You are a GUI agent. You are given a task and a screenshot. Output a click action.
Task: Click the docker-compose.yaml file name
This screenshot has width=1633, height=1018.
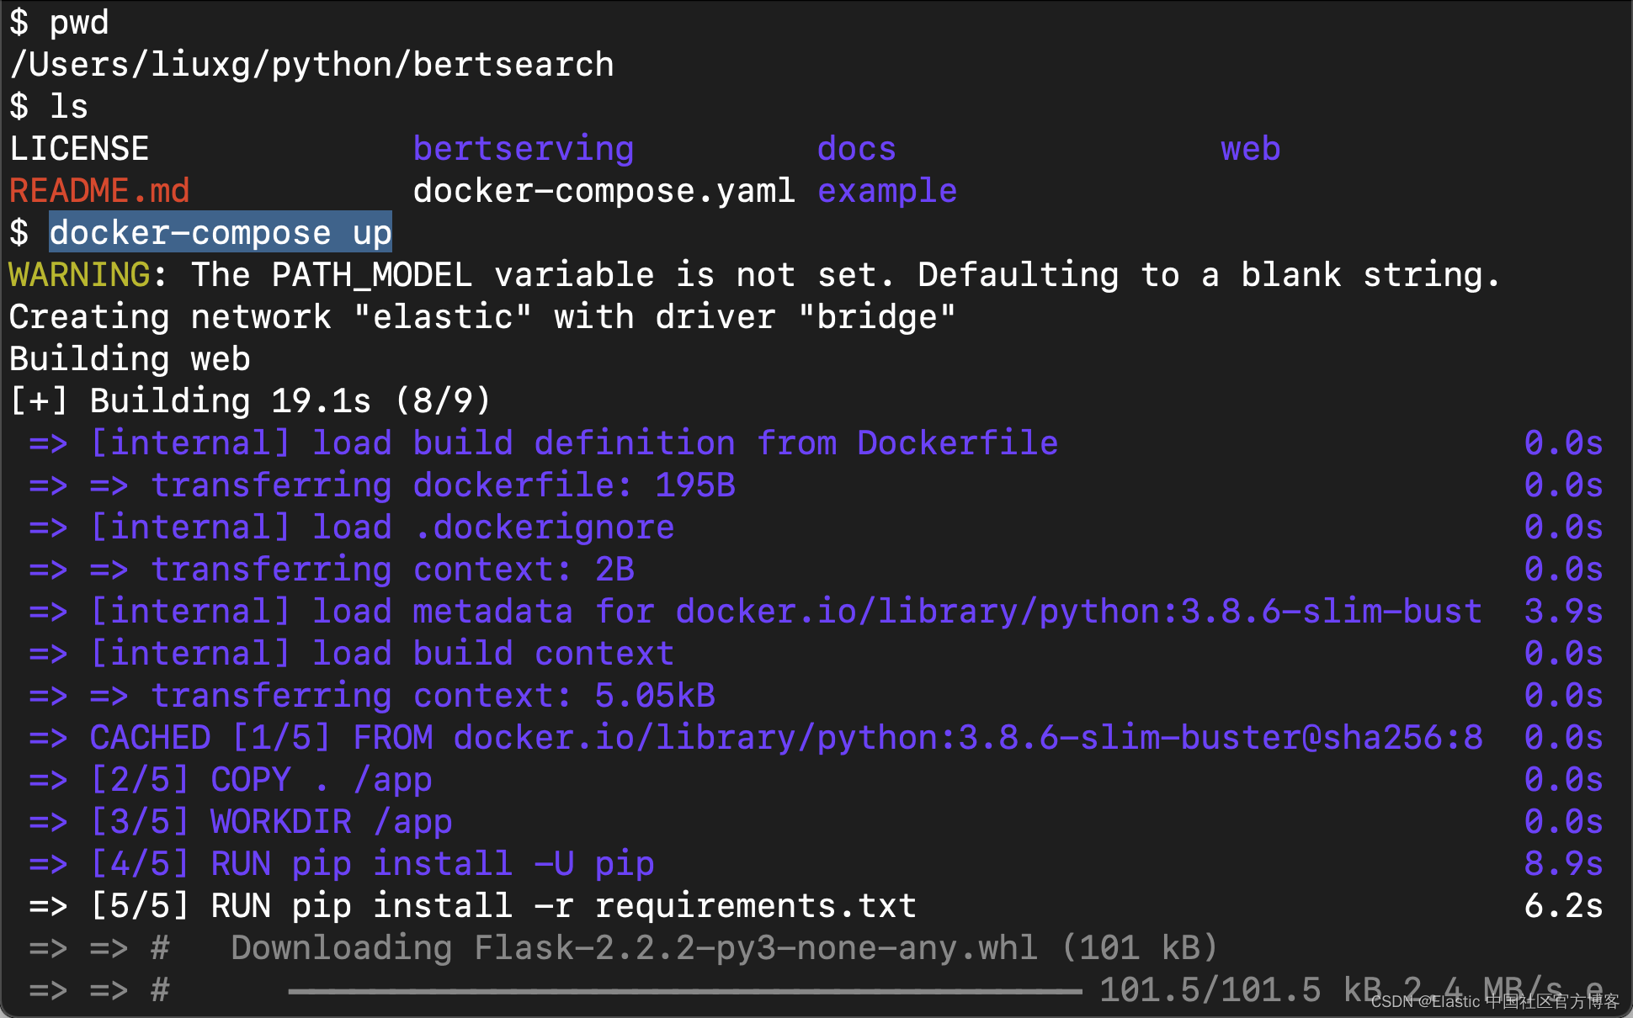[x=604, y=191]
